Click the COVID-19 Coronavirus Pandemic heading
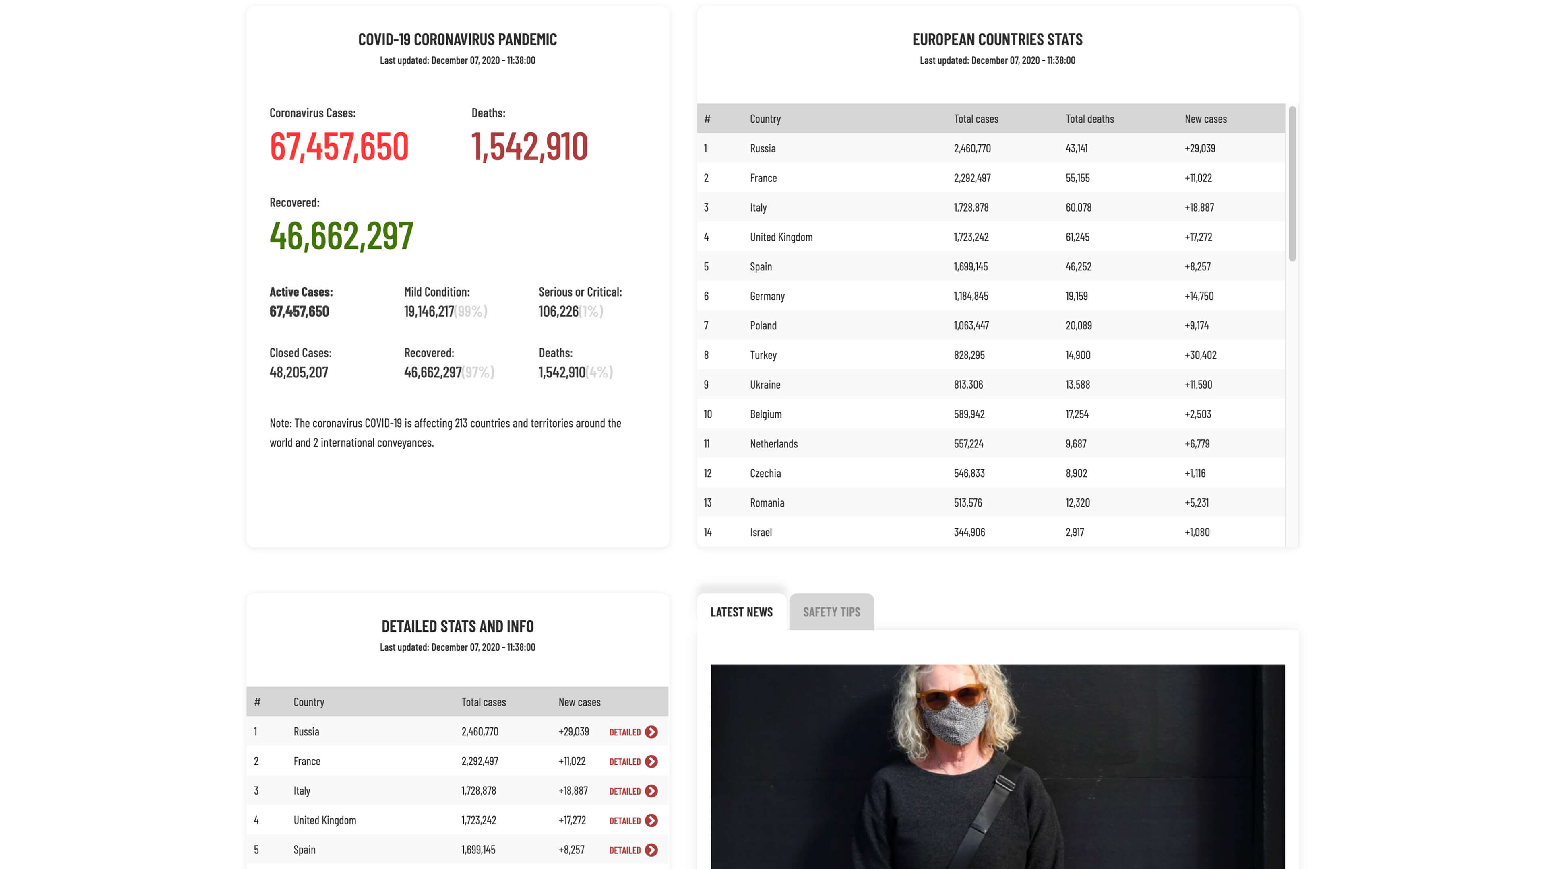Viewport: 1546px width, 869px height. tap(457, 39)
